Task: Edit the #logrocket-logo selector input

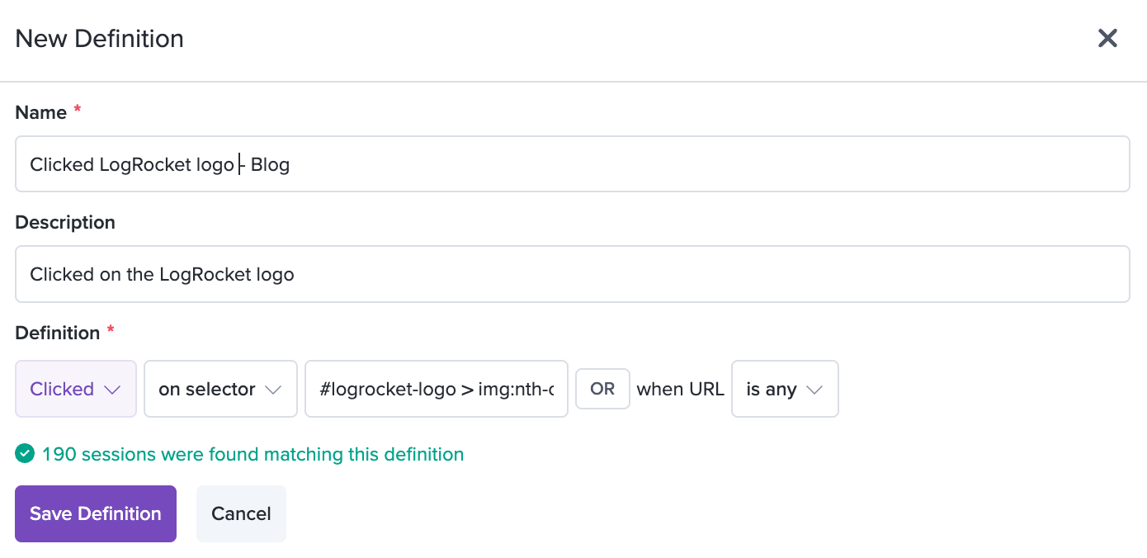Action: tap(437, 389)
